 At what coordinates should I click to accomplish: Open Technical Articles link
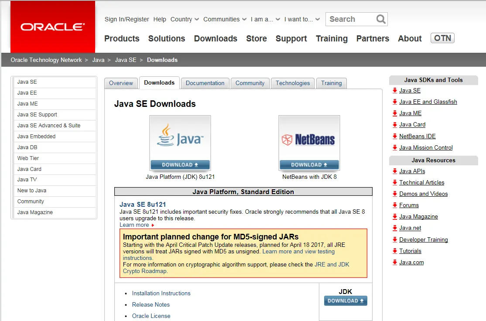click(421, 182)
